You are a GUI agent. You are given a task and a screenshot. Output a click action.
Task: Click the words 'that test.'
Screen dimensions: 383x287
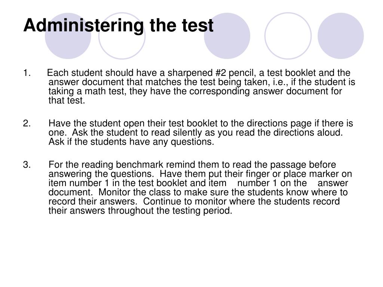pyautogui.click(x=67, y=100)
